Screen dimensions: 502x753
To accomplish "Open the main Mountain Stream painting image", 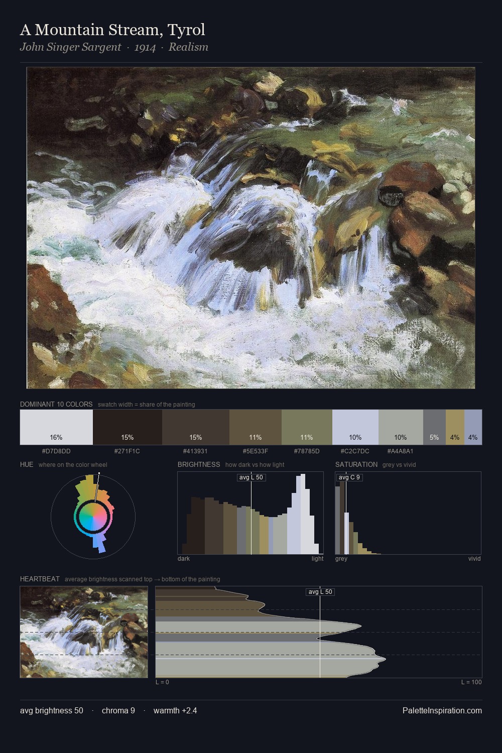I will (x=250, y=228).
